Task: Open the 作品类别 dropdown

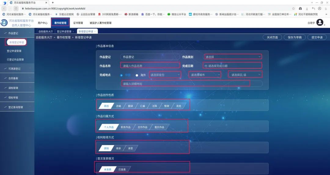Action: click(x=233, y=57)
